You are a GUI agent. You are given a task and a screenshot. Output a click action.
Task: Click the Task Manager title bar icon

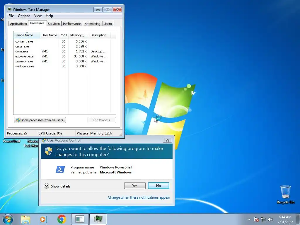tap(9, 9)
